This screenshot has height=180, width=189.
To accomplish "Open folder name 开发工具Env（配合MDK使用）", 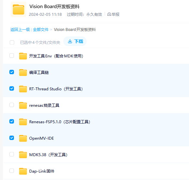I will point(56,56).
